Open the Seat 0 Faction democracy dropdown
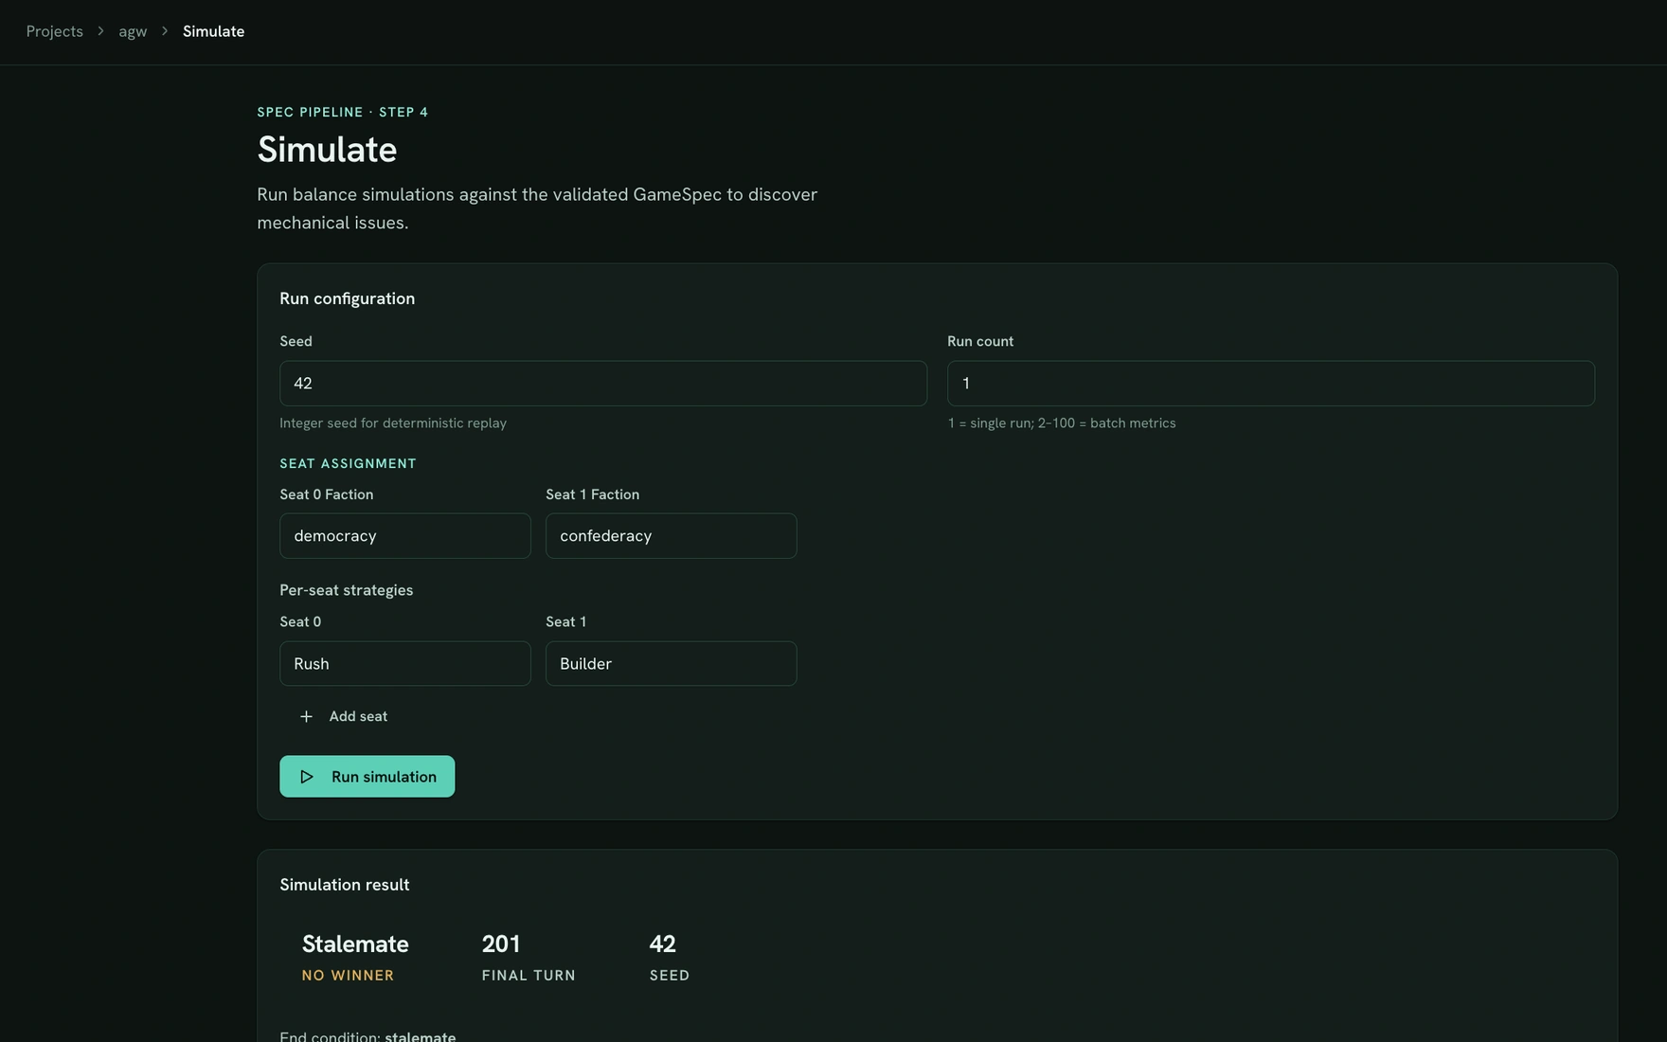 [405, 536]
